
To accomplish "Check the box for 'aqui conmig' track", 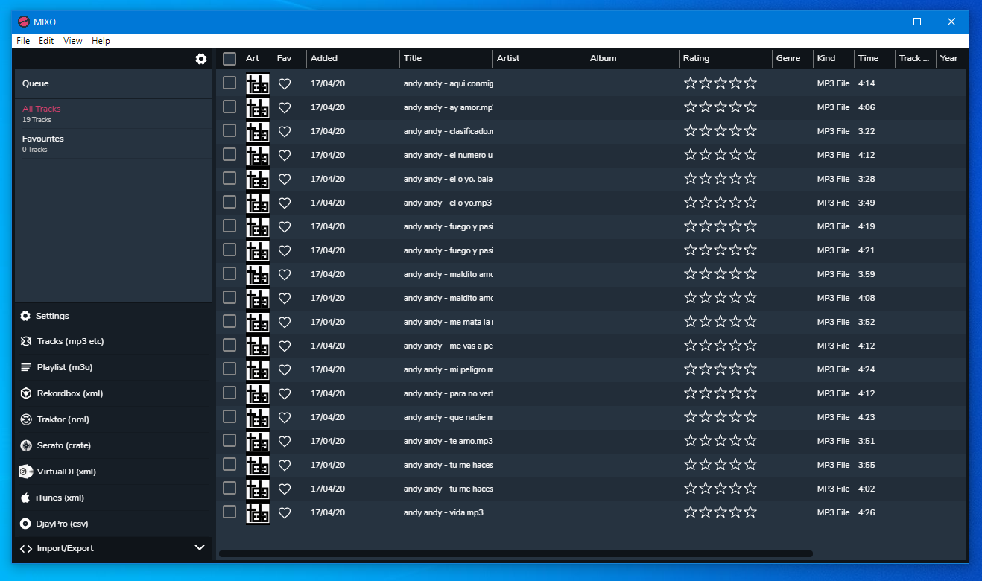I will pyautogui.click(x=229, y=83).
